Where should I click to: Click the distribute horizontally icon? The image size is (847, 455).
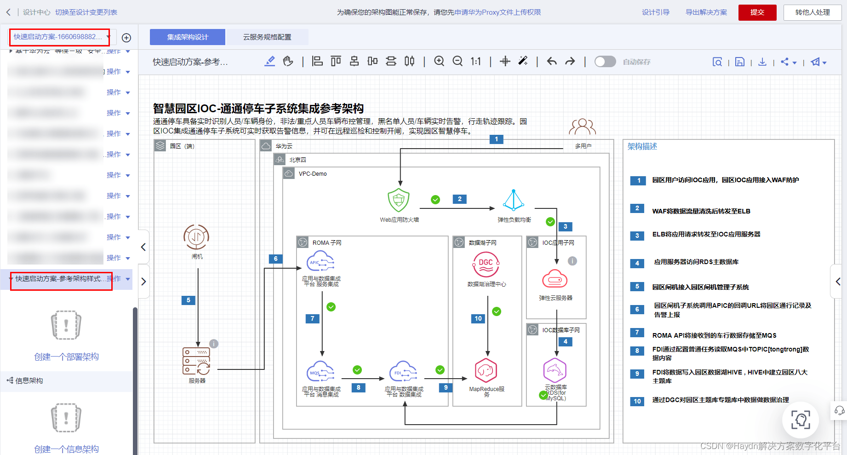click(x=409, y=61)
